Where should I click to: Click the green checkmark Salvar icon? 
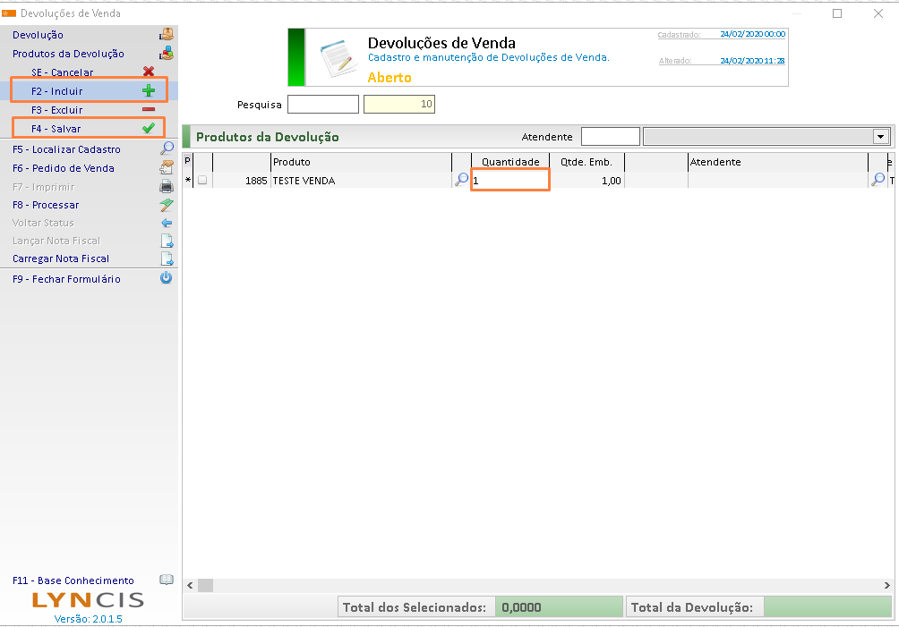149,129
